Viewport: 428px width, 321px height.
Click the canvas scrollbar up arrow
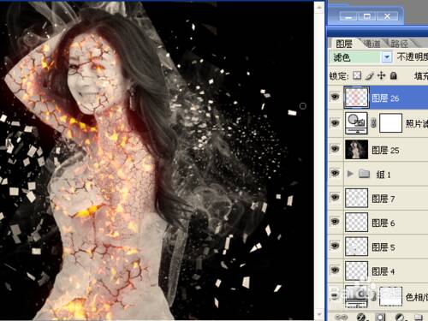point(319,6)
